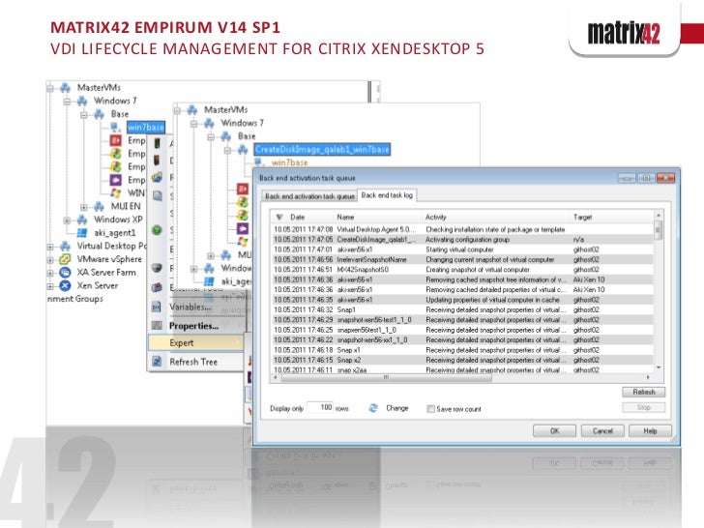Click the CreateDiskImage_qalab1_win7base group icon

[x=243, y=150]
